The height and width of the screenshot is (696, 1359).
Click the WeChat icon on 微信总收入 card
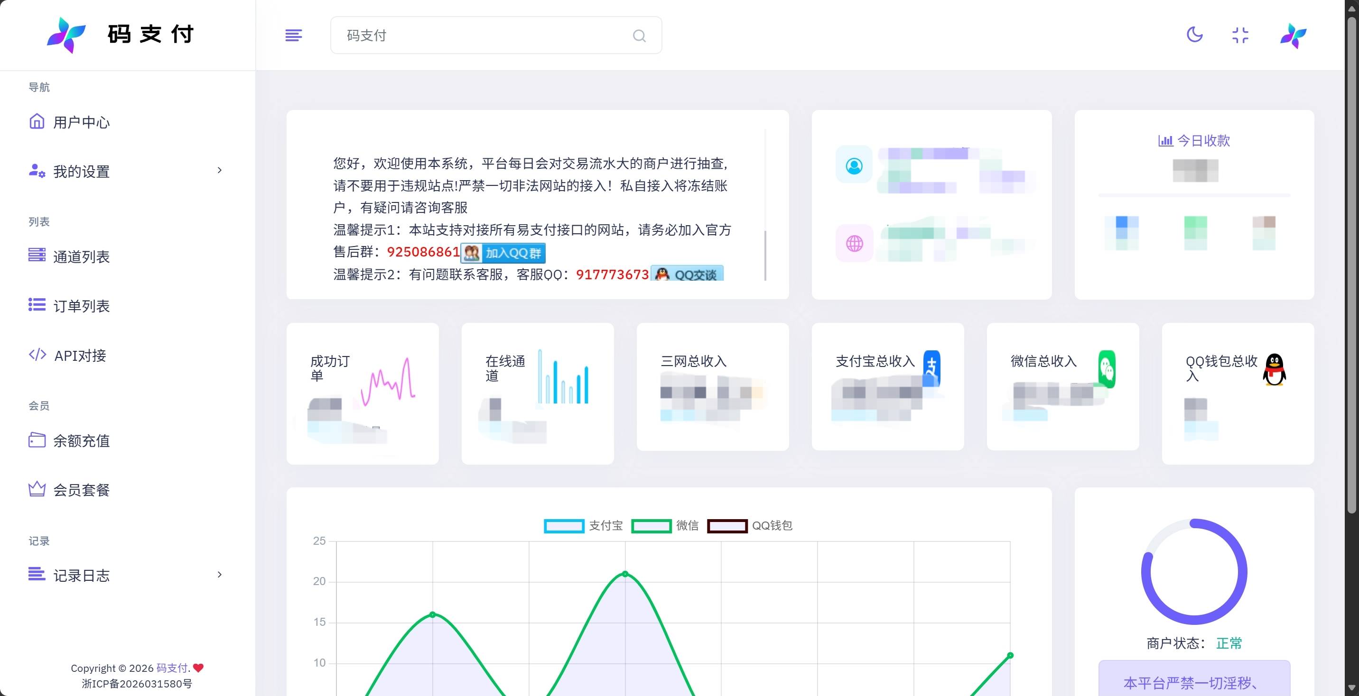pyautogui.click(x=1107, y=369)
